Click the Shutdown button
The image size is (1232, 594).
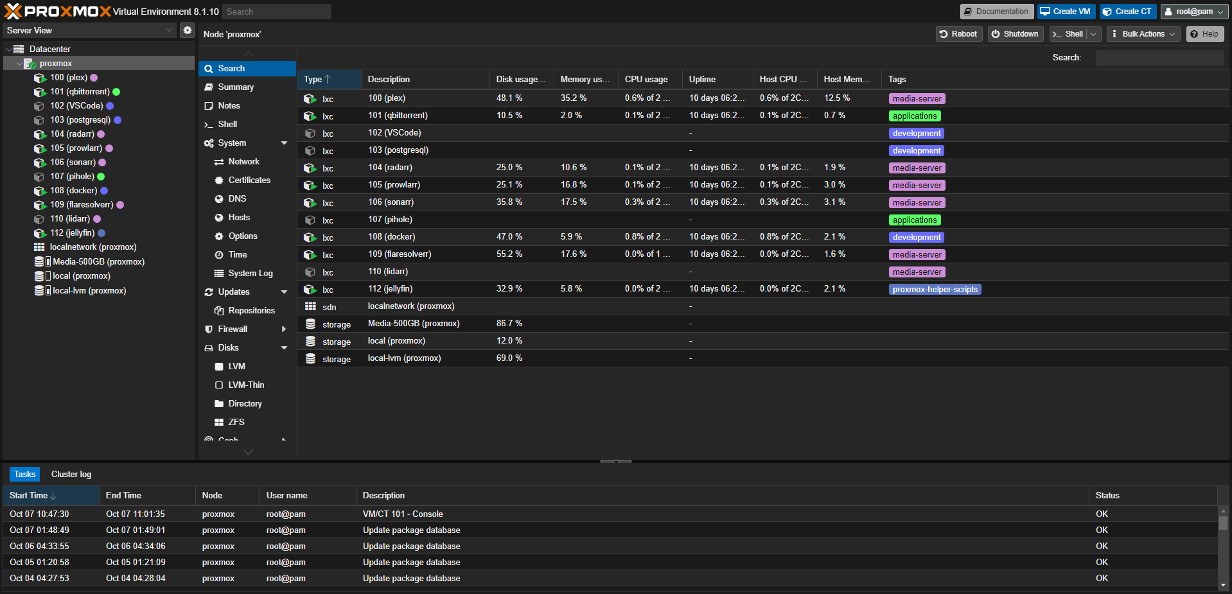pyautogui.click(x=1015, y=34)
